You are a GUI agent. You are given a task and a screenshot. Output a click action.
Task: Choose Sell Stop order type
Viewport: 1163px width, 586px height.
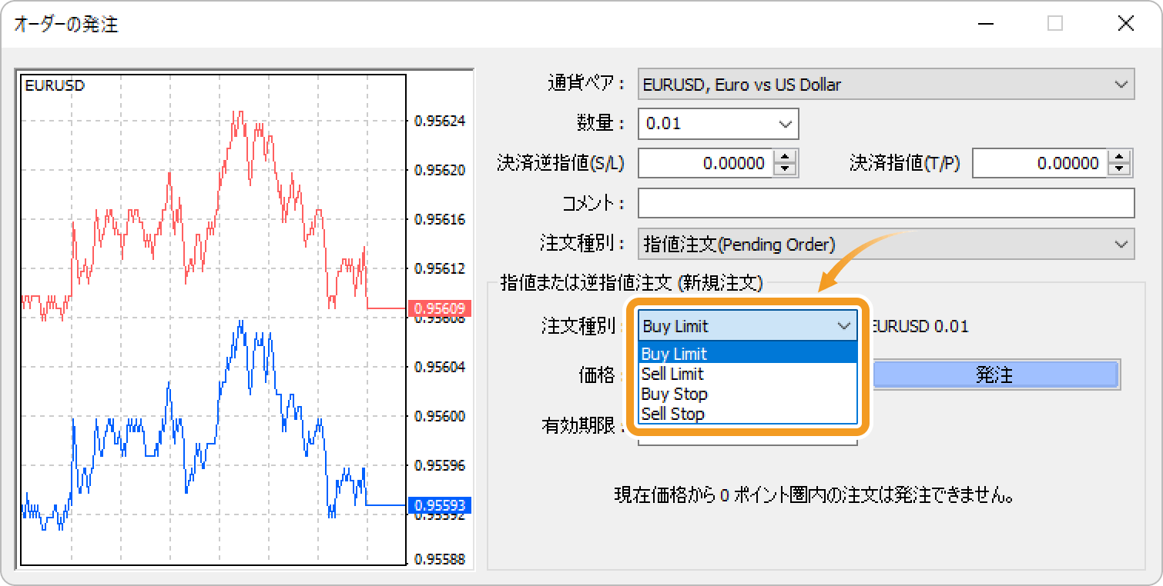coord(747,414)
